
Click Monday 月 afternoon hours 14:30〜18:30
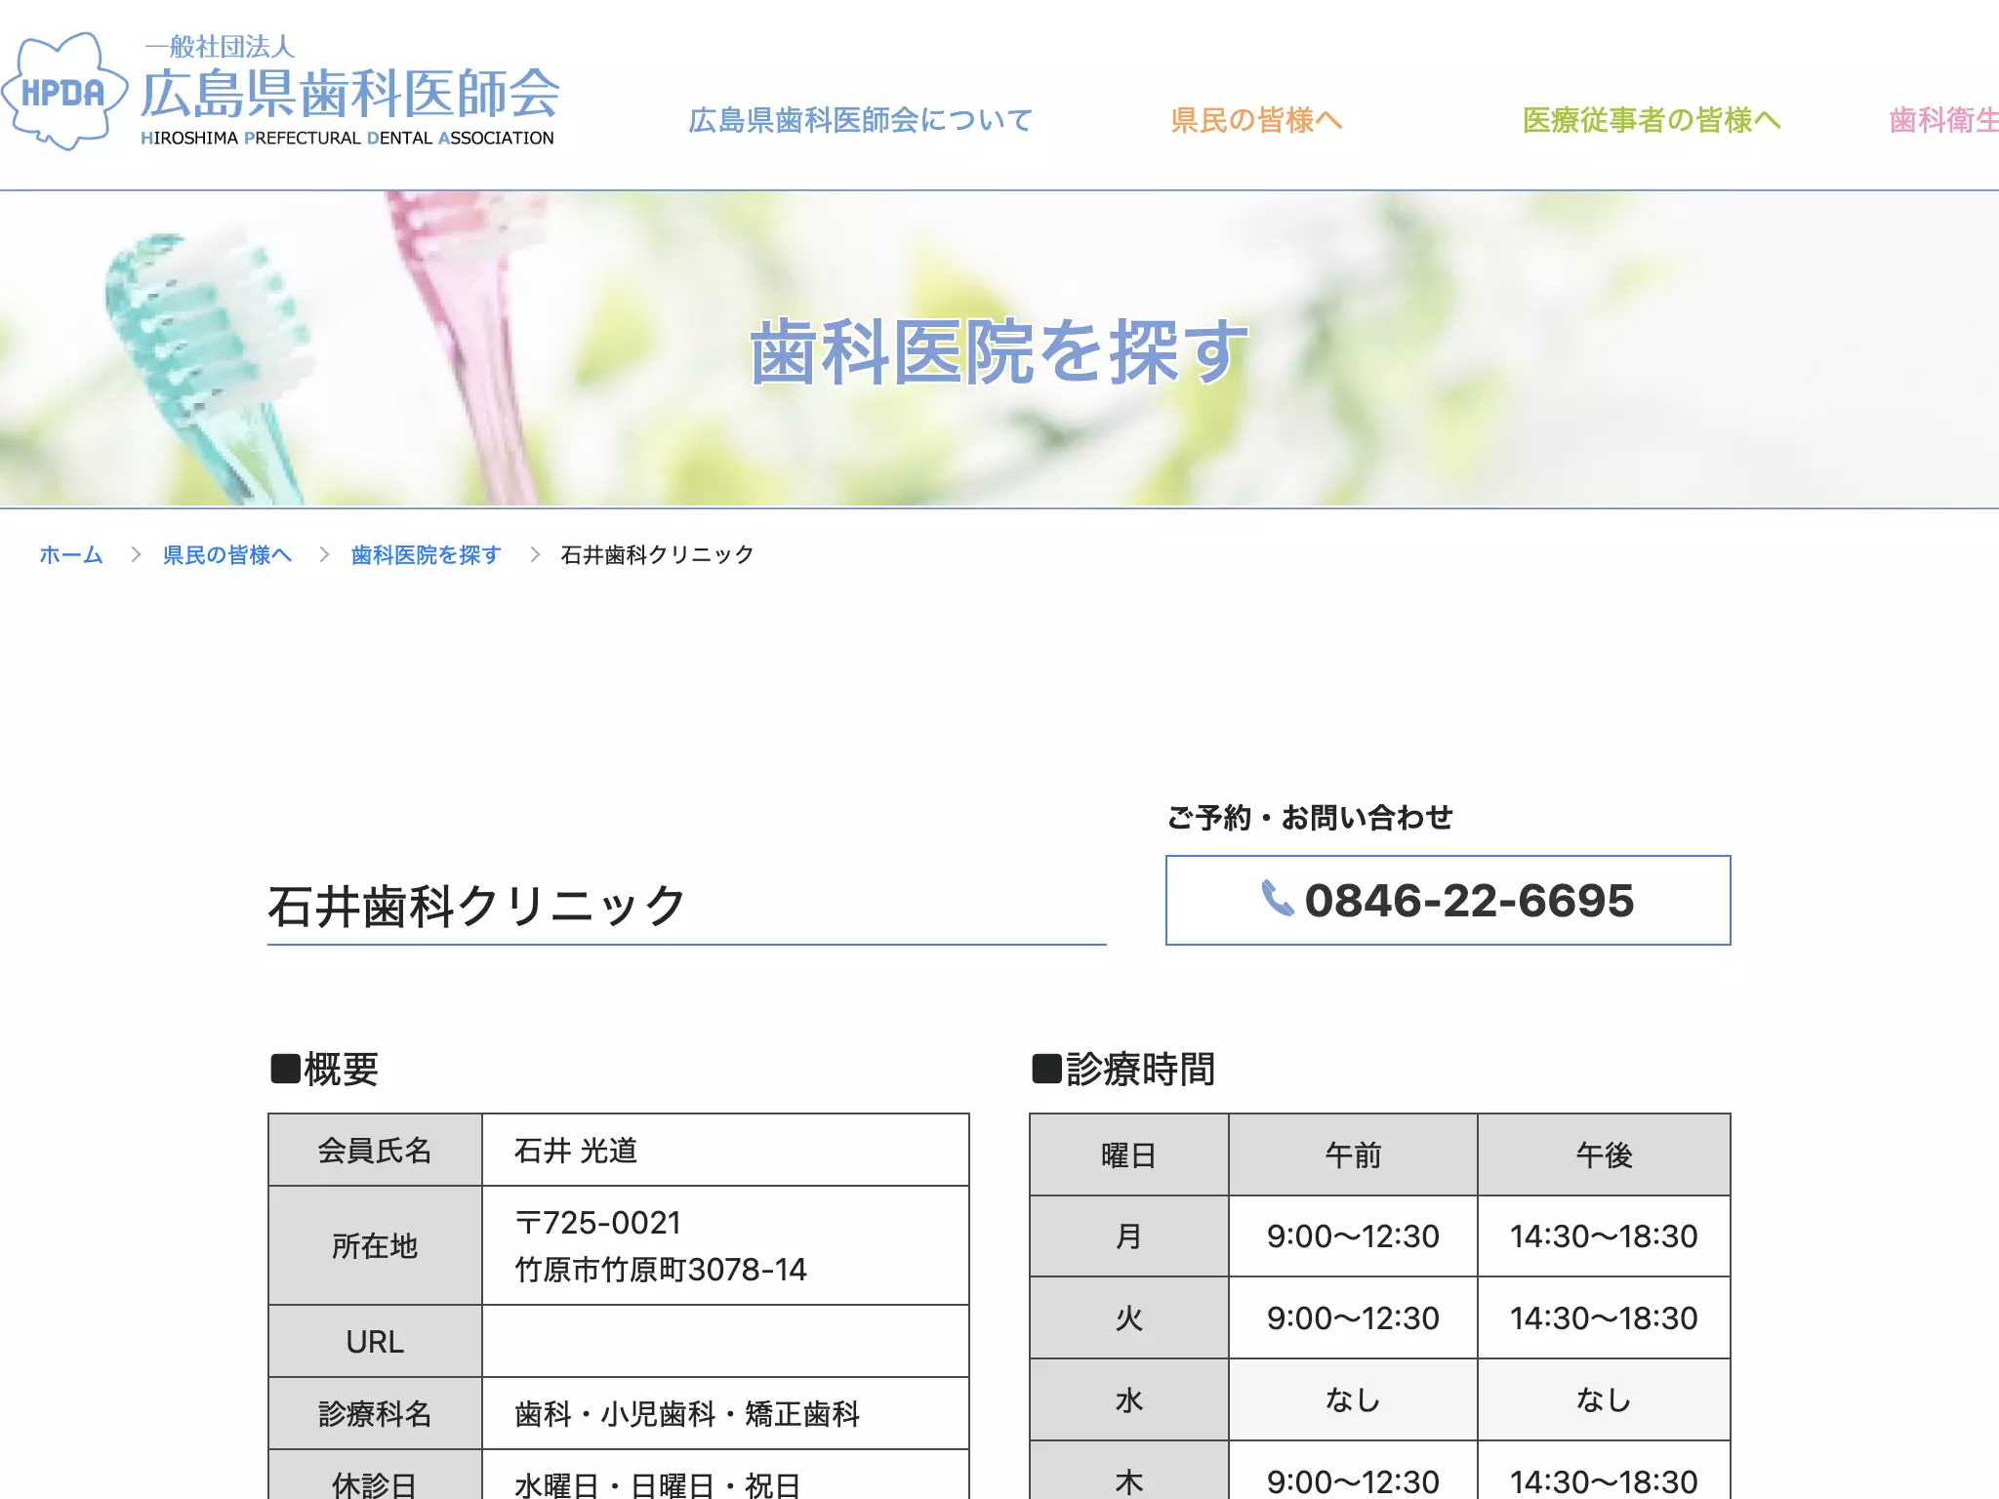click(1604, 1236)
